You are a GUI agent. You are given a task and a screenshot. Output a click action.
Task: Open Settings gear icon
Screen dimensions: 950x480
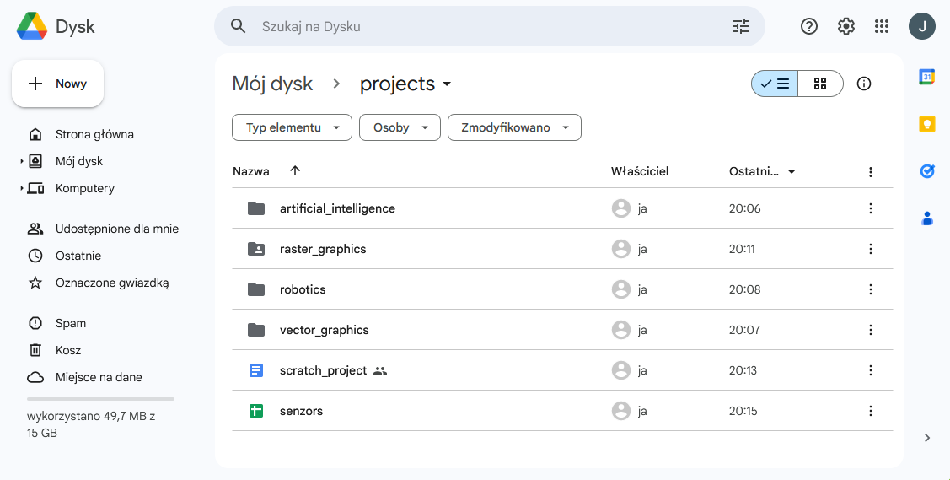point(845,26)
